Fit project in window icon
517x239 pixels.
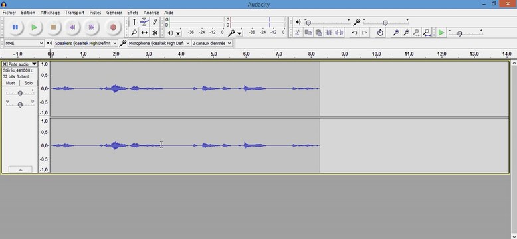coord(427,33)
